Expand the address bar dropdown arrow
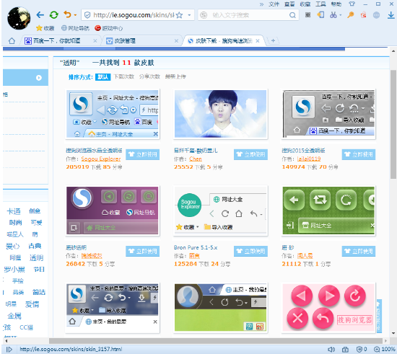Viewport: 397px width, 354px height. (x=189, y=15)
